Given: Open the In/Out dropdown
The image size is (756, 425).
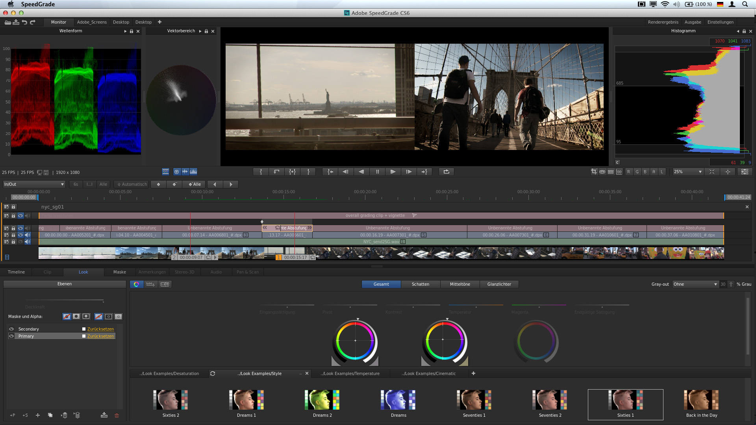Looking at the screenshot, I should pos(34,184).
